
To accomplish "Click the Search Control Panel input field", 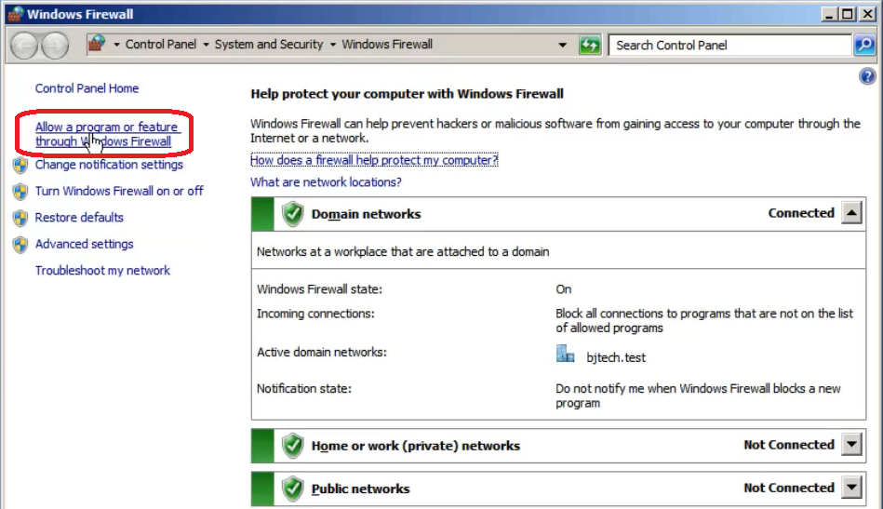I will [730, 45].
